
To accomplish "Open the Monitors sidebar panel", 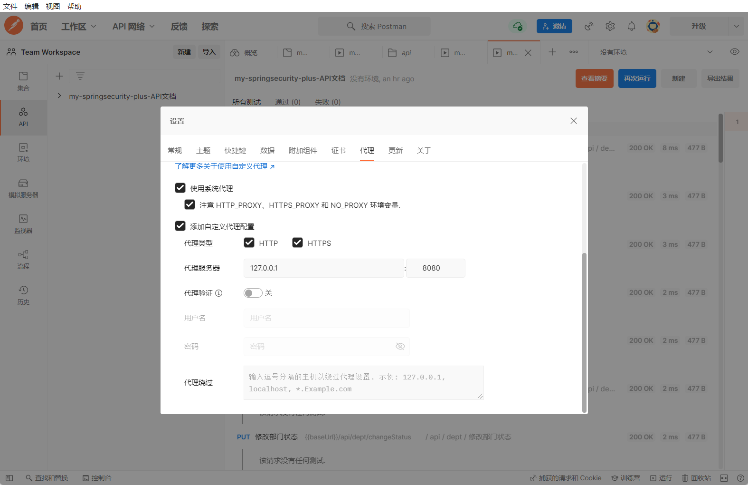I will point(23,224).
